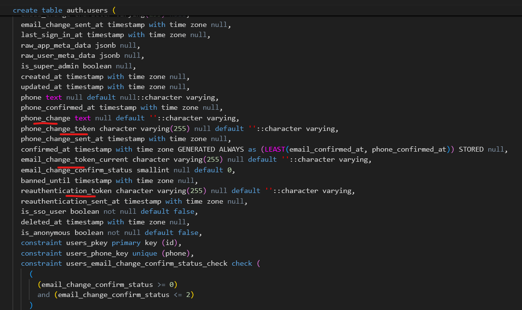Place cursor on banned_until column name
Viewport: 522px width, 310px height.
click(45, 181)
